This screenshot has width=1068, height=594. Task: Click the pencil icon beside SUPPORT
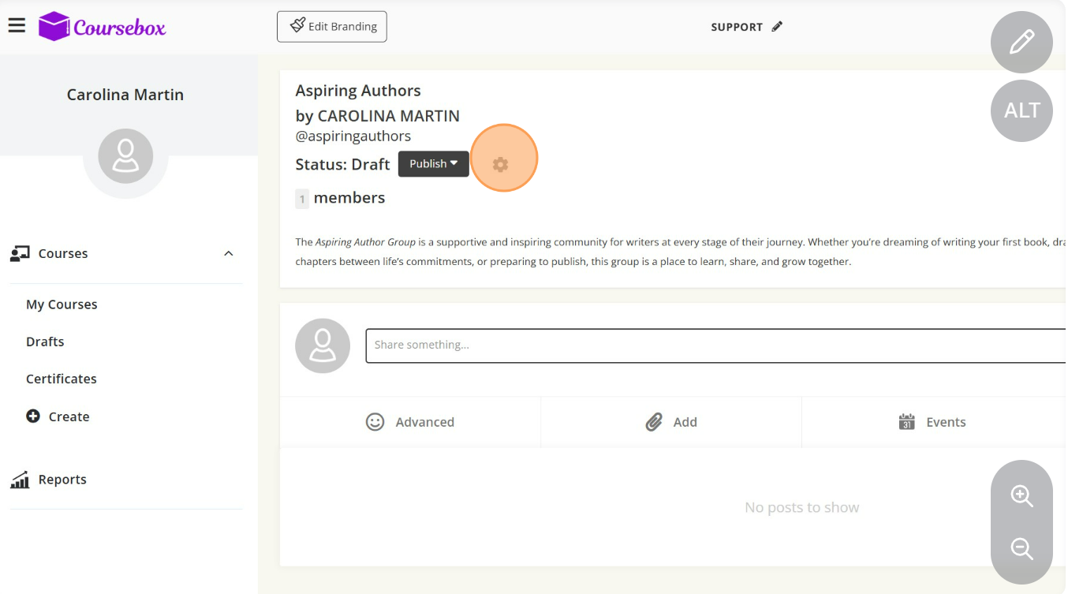click(778, 27)
